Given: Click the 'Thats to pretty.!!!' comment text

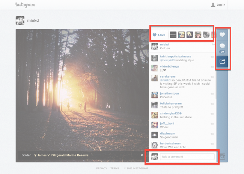Looking at the screenshot, I should pyautogui.click(x=172, y=107).
